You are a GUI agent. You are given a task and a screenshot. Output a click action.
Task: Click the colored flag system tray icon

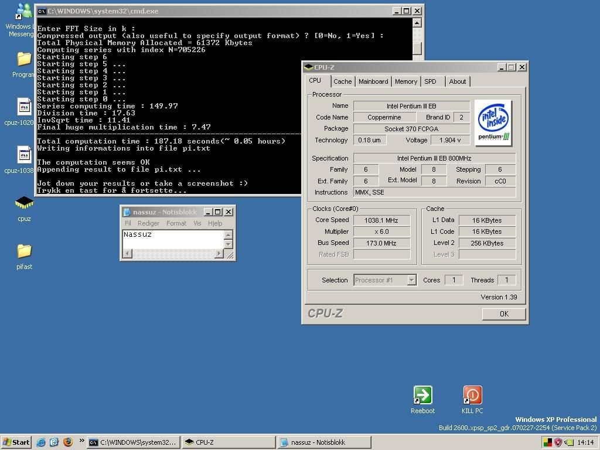click(548, 442)
